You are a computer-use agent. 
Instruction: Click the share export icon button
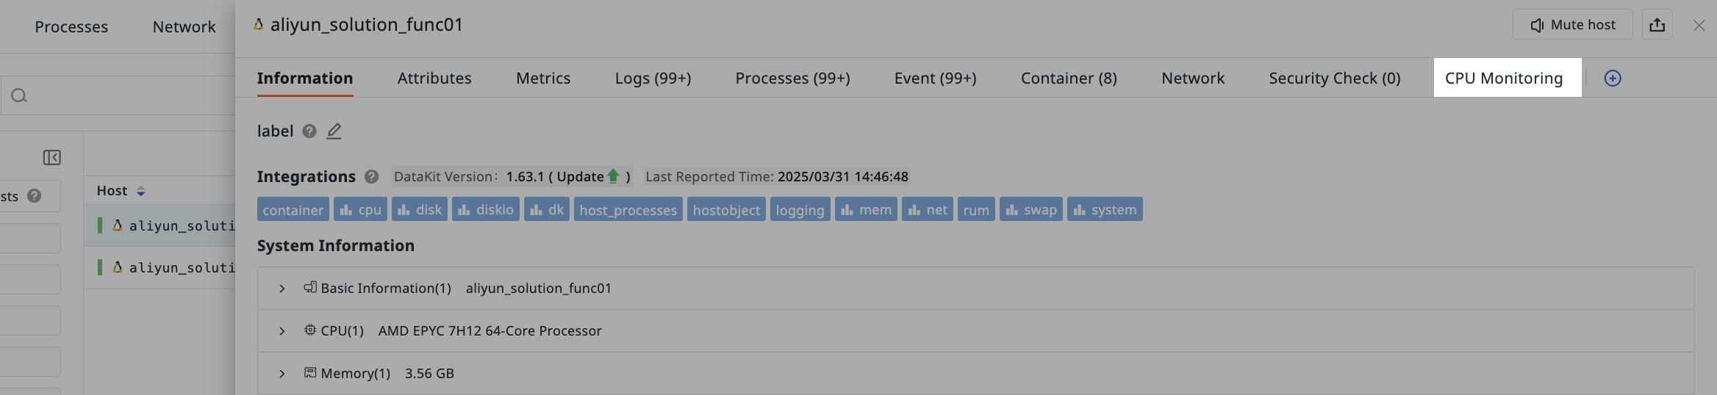click(x=1657, y=25)
